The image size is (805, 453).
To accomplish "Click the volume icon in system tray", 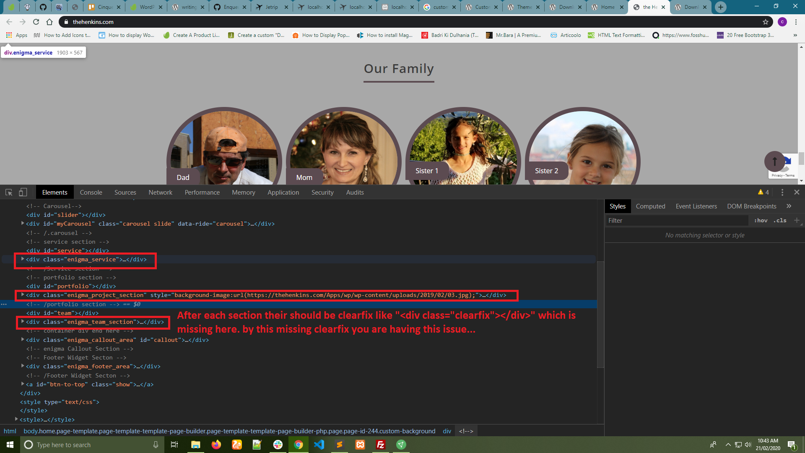I will click(748, 445).
